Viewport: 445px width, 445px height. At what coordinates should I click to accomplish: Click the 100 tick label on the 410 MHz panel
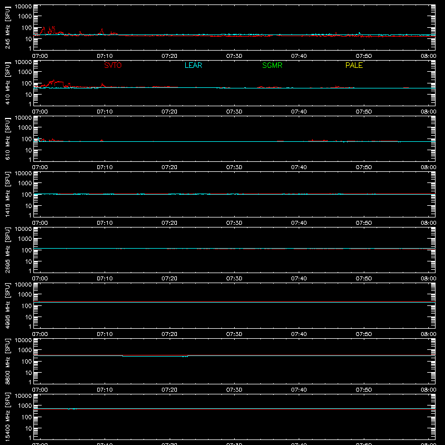pyautogui.click(x=27, y=83)
